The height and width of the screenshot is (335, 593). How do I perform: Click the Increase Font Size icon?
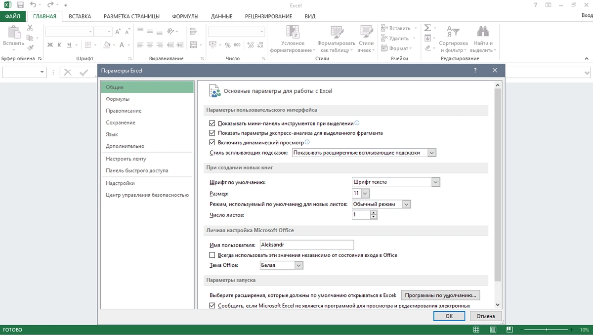pyautogui.click(x=118, y=32)
